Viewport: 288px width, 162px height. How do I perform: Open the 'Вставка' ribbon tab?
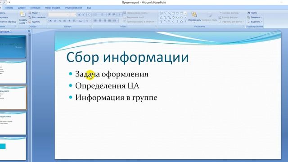tap(9, 8)
